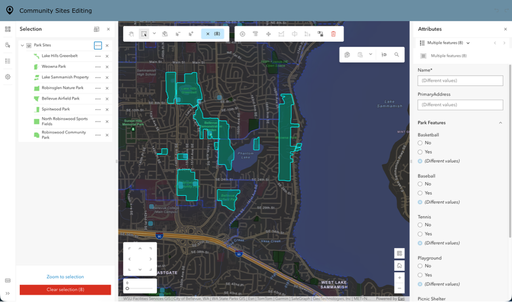
Task: Set Baseball to Yes
Action: click(x=420, y=193)
